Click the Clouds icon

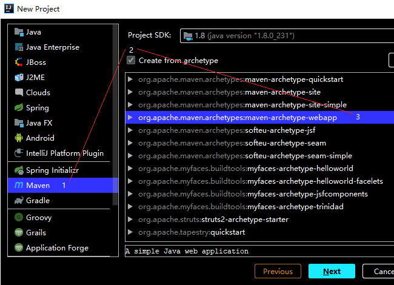pyautogui.click(x=19, y=92)
